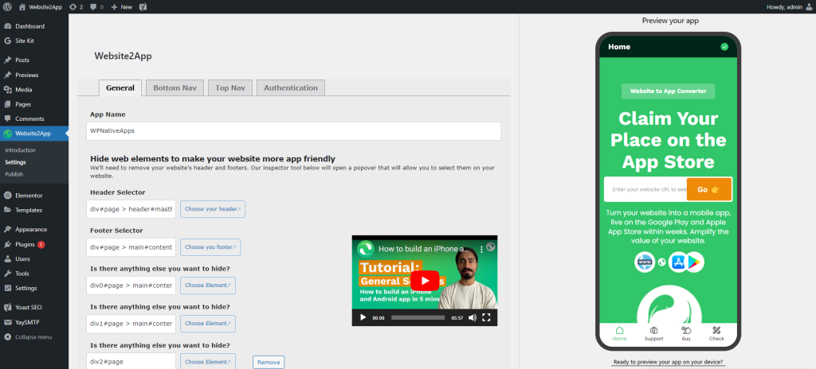Click the video channel logo icon

[x=367, y=249]
